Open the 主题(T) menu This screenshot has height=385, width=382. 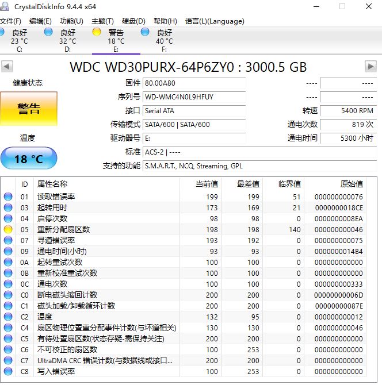click(x=102, y=21)
